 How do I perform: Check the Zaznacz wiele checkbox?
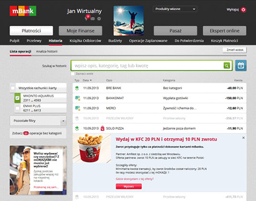click(x=73, y=74)
